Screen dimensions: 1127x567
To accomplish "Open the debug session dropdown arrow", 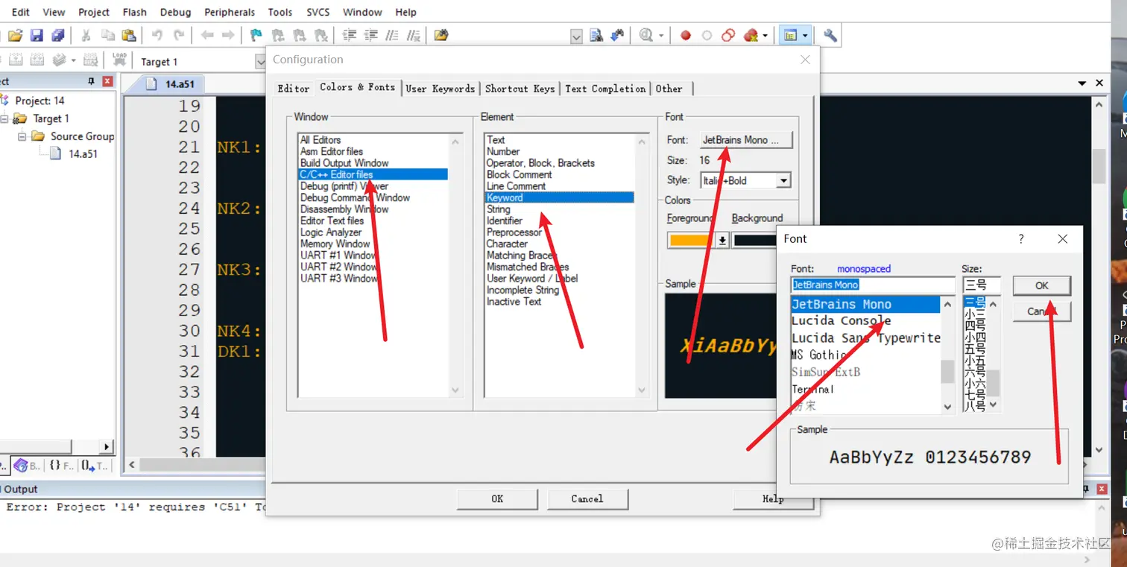I will [661, 35].
